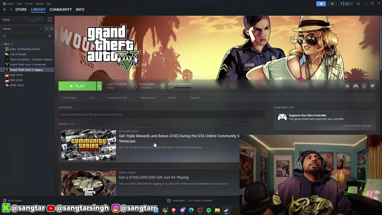
Task: Open the Discussions link
Action: [148, 98]
